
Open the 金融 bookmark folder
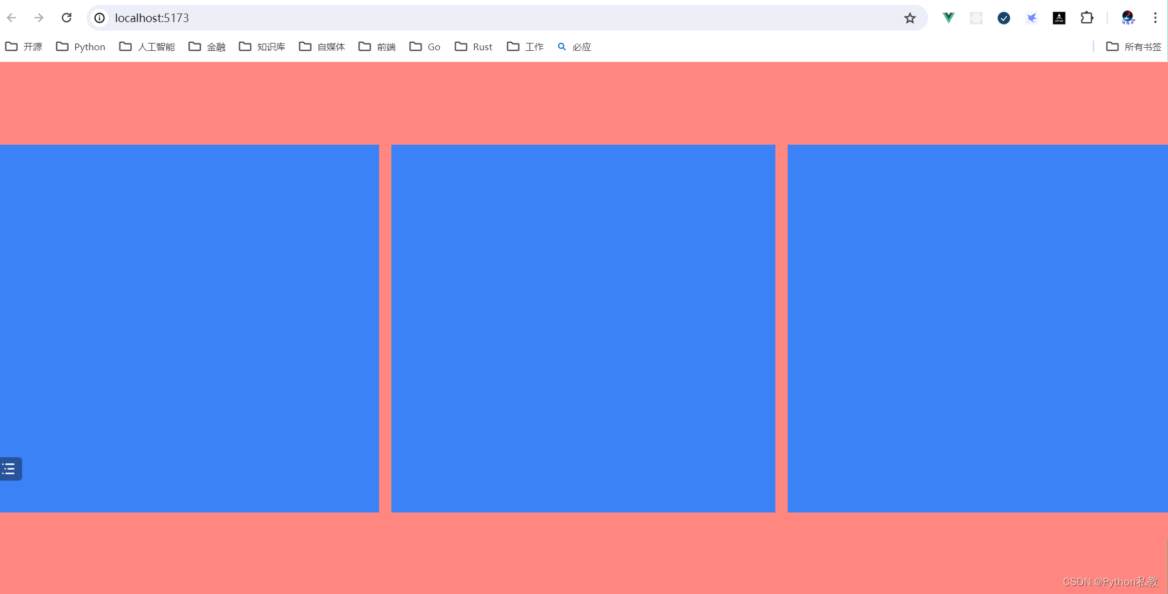[207, 47]
